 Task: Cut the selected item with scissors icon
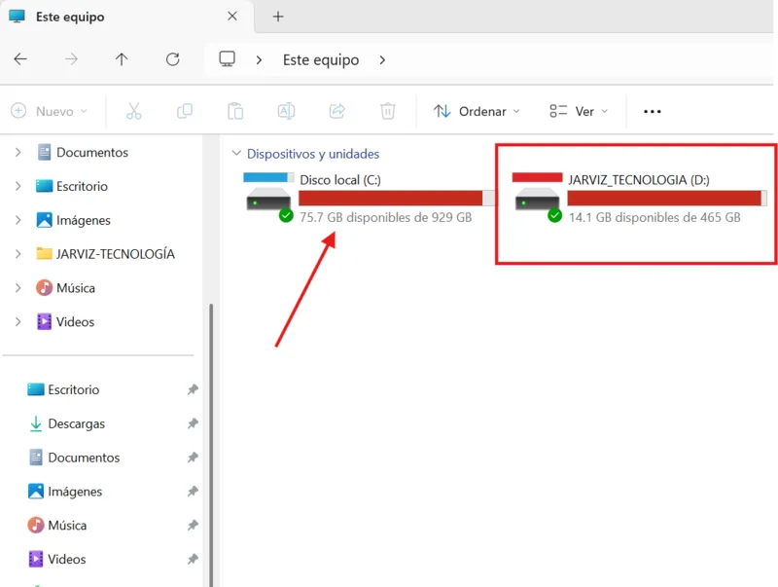point(133,111)
